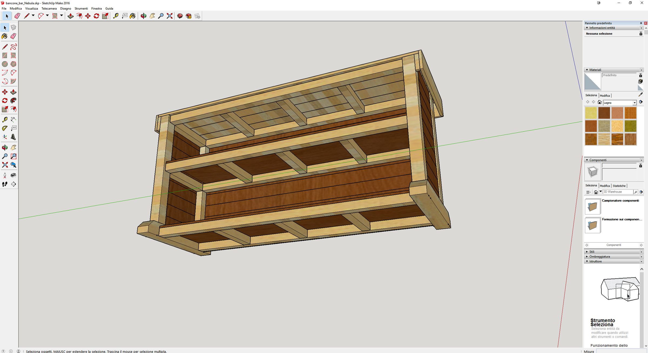Open the arc tool dropdown arrow
The height and width of the screenshot is (353, 648).
click(x=47, y=16)
